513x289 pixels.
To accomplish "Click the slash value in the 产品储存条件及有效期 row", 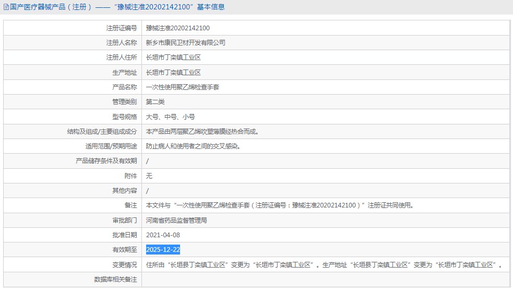I will pos(147,161).
